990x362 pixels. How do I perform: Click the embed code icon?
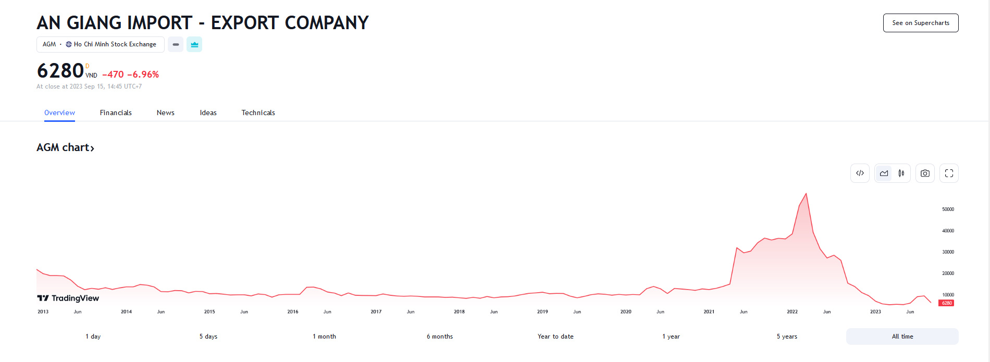(x=860, y=173)
